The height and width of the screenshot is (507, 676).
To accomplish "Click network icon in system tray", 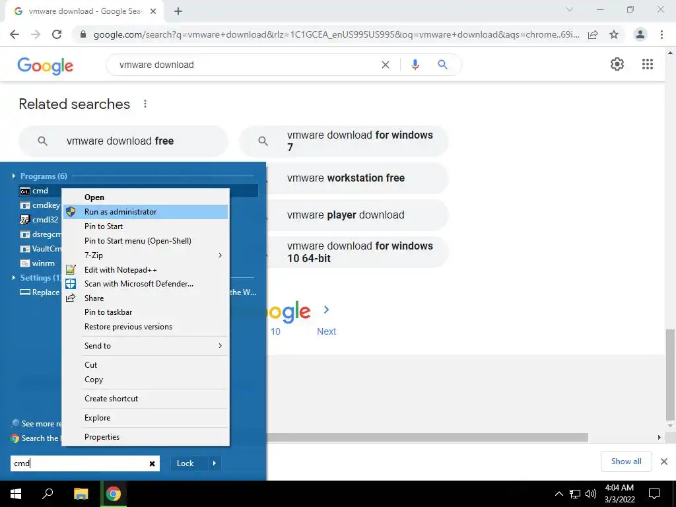I will coord(575,494).
